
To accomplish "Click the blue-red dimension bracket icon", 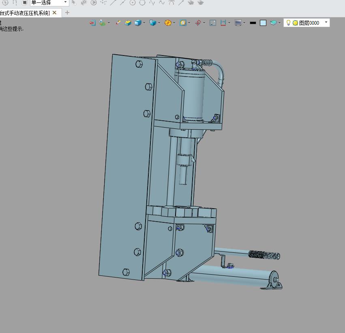I will pyautogui.click(x=223, y=23).
